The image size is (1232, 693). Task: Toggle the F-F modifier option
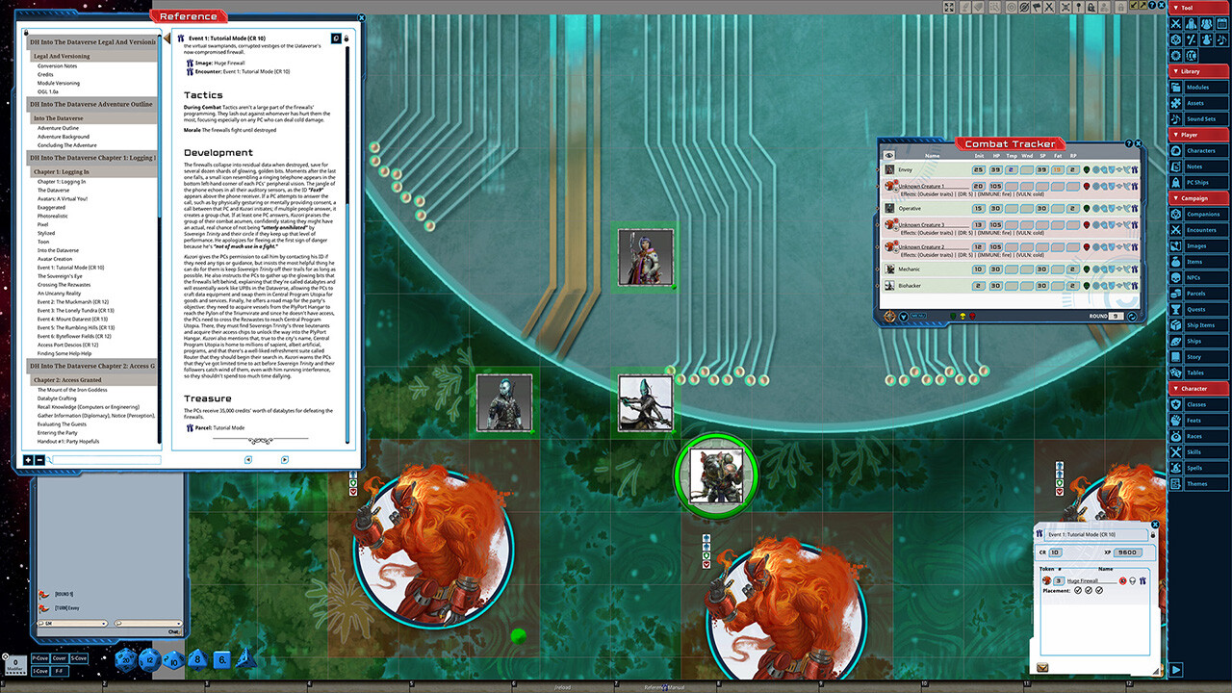[61, 671]
